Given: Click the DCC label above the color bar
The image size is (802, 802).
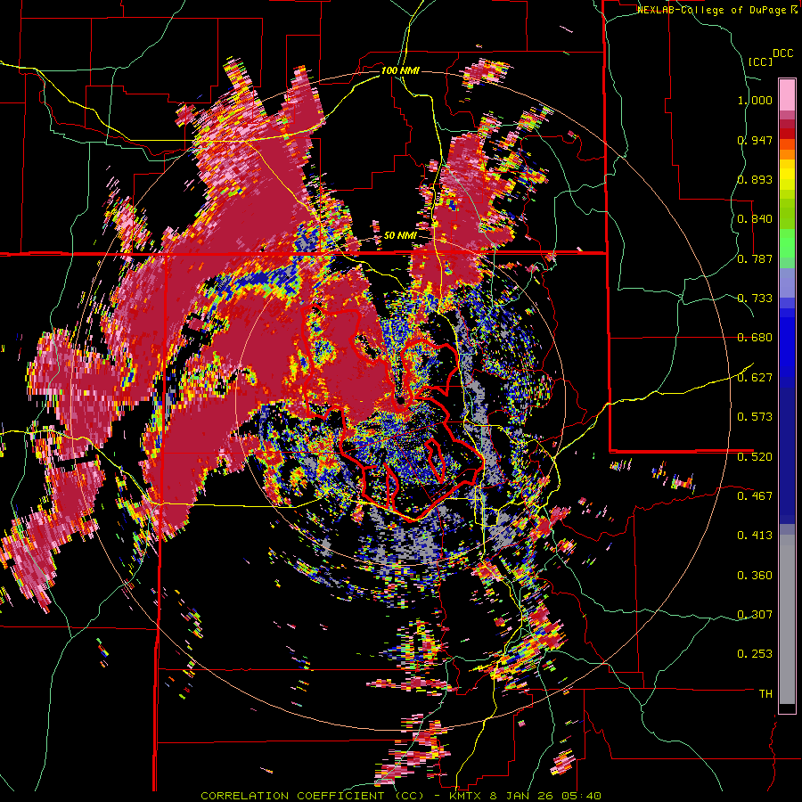Looking at the screenshot, I should coord(783,53).
